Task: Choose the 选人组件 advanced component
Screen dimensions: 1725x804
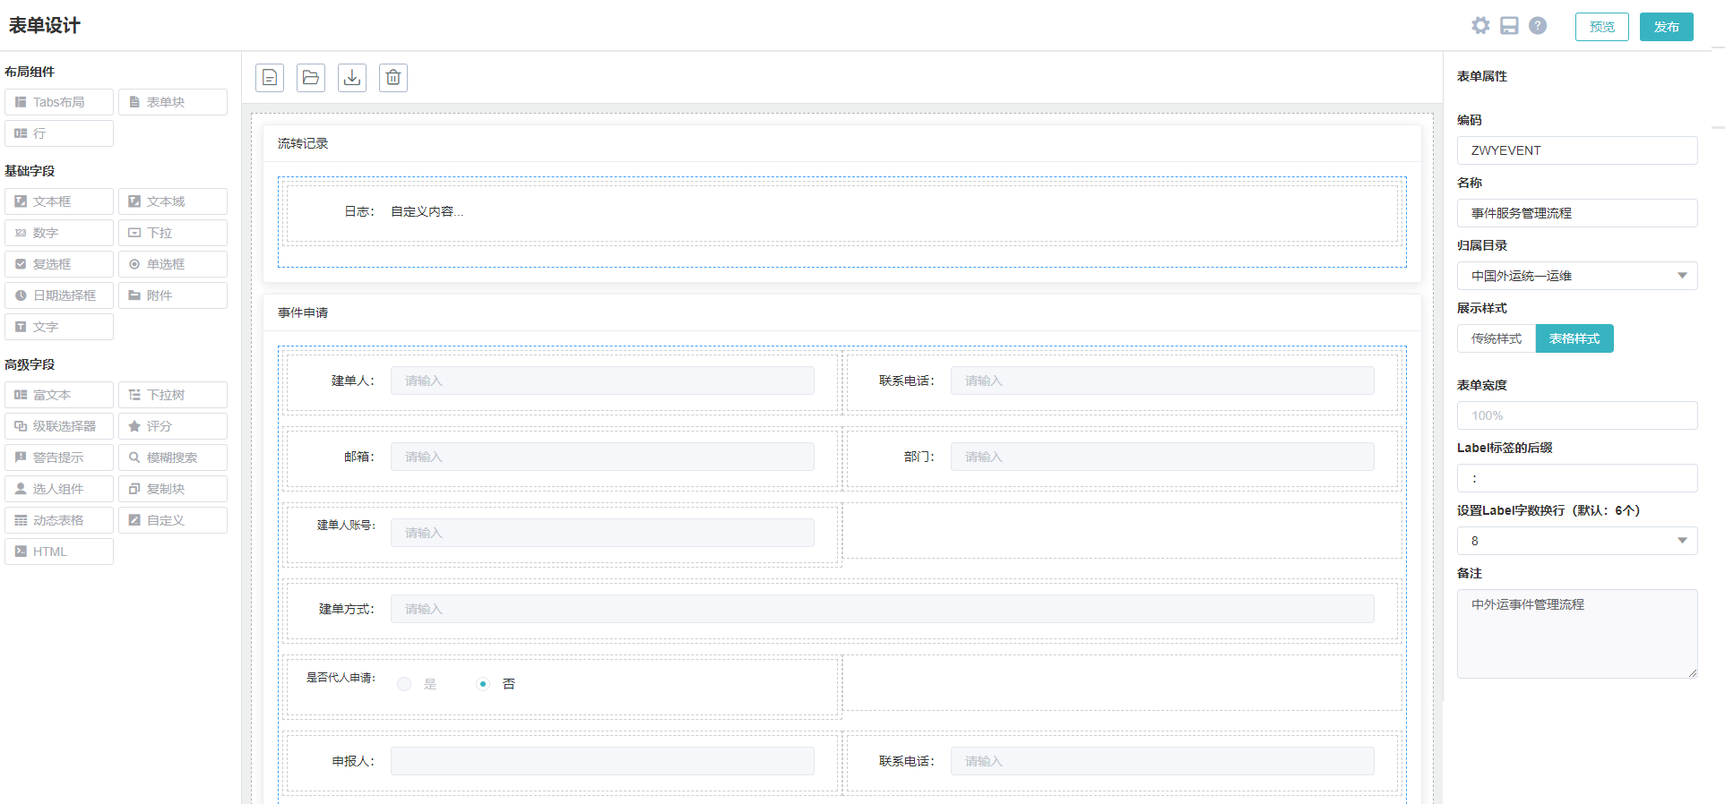Action: (59, 489)
